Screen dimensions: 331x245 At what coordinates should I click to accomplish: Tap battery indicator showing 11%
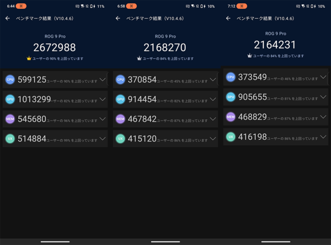pos(98,6)
